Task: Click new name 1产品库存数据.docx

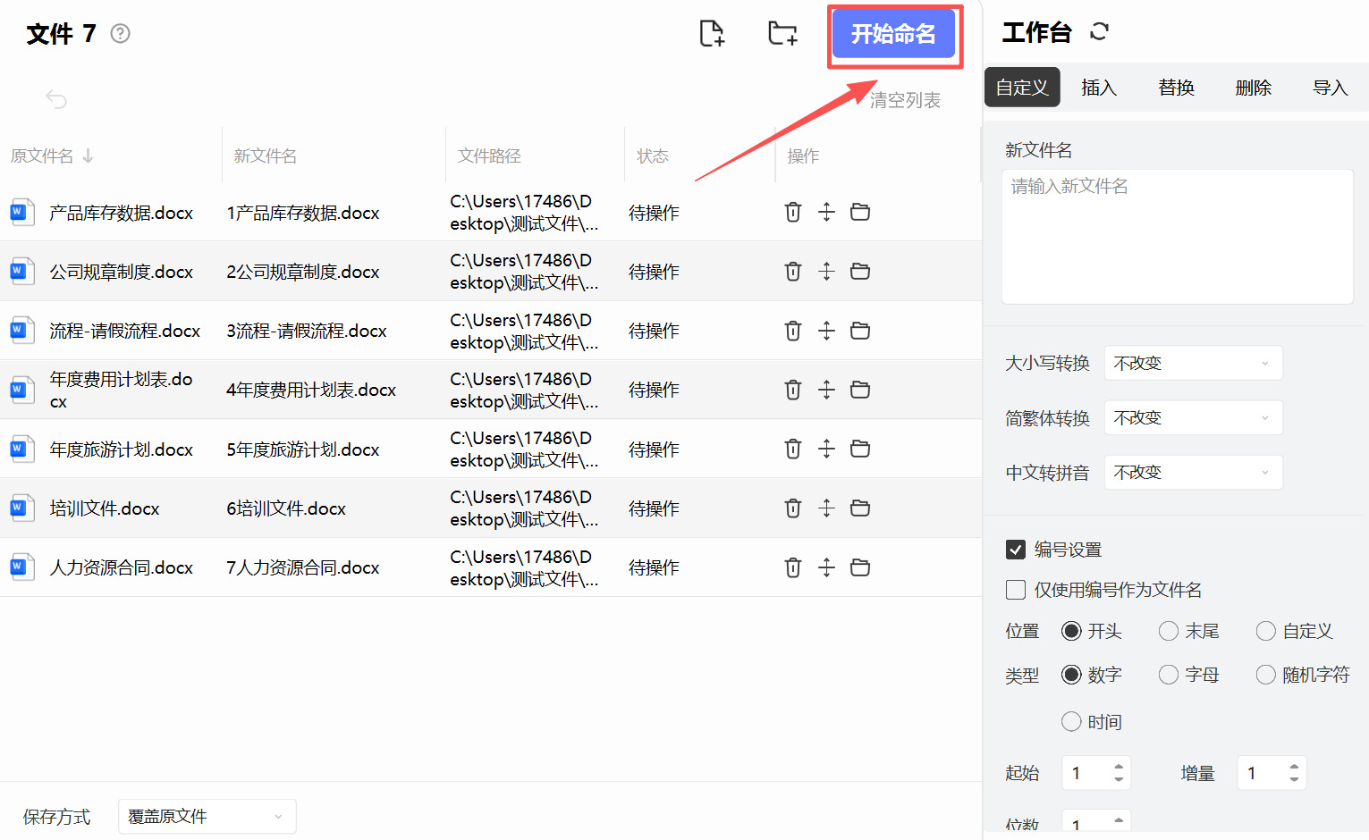Action: pos(303,213)
